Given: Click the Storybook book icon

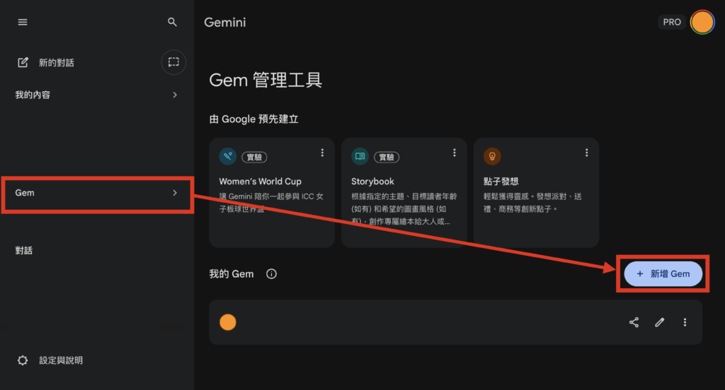Looking at the screenshot, I should (360, 156).
